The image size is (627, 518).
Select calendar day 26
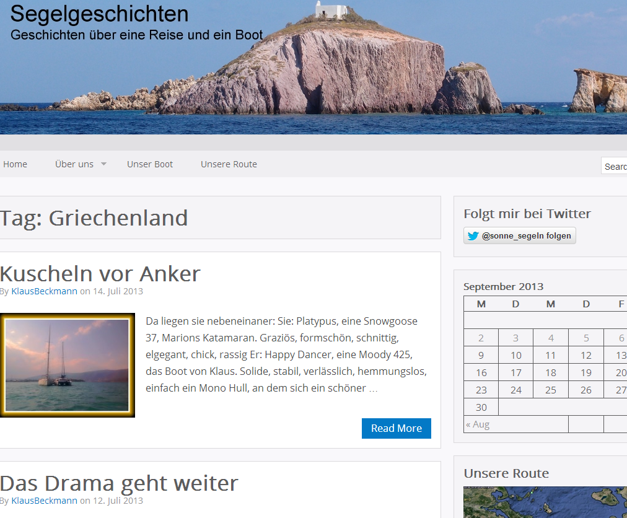[586, 390]
